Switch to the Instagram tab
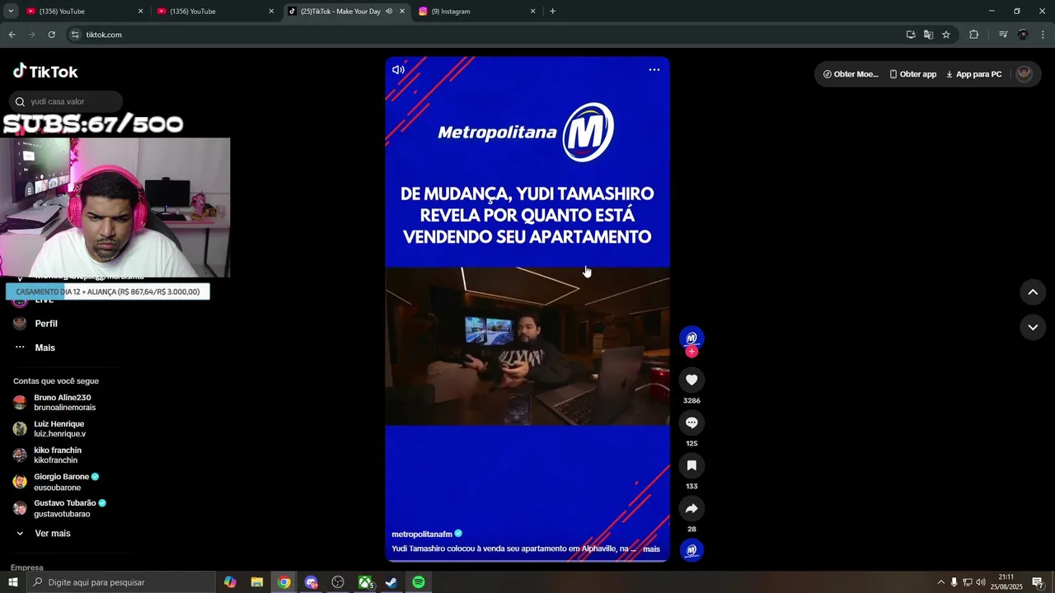The image size is (1055, 593). tap(476, 12)
